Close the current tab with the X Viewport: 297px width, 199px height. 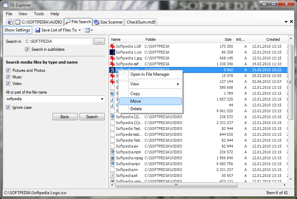pyautogui.click(x=291, y=21)
